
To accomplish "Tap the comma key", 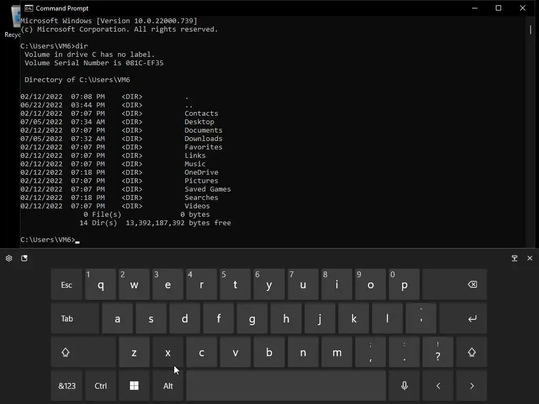I will click(370, 352).
